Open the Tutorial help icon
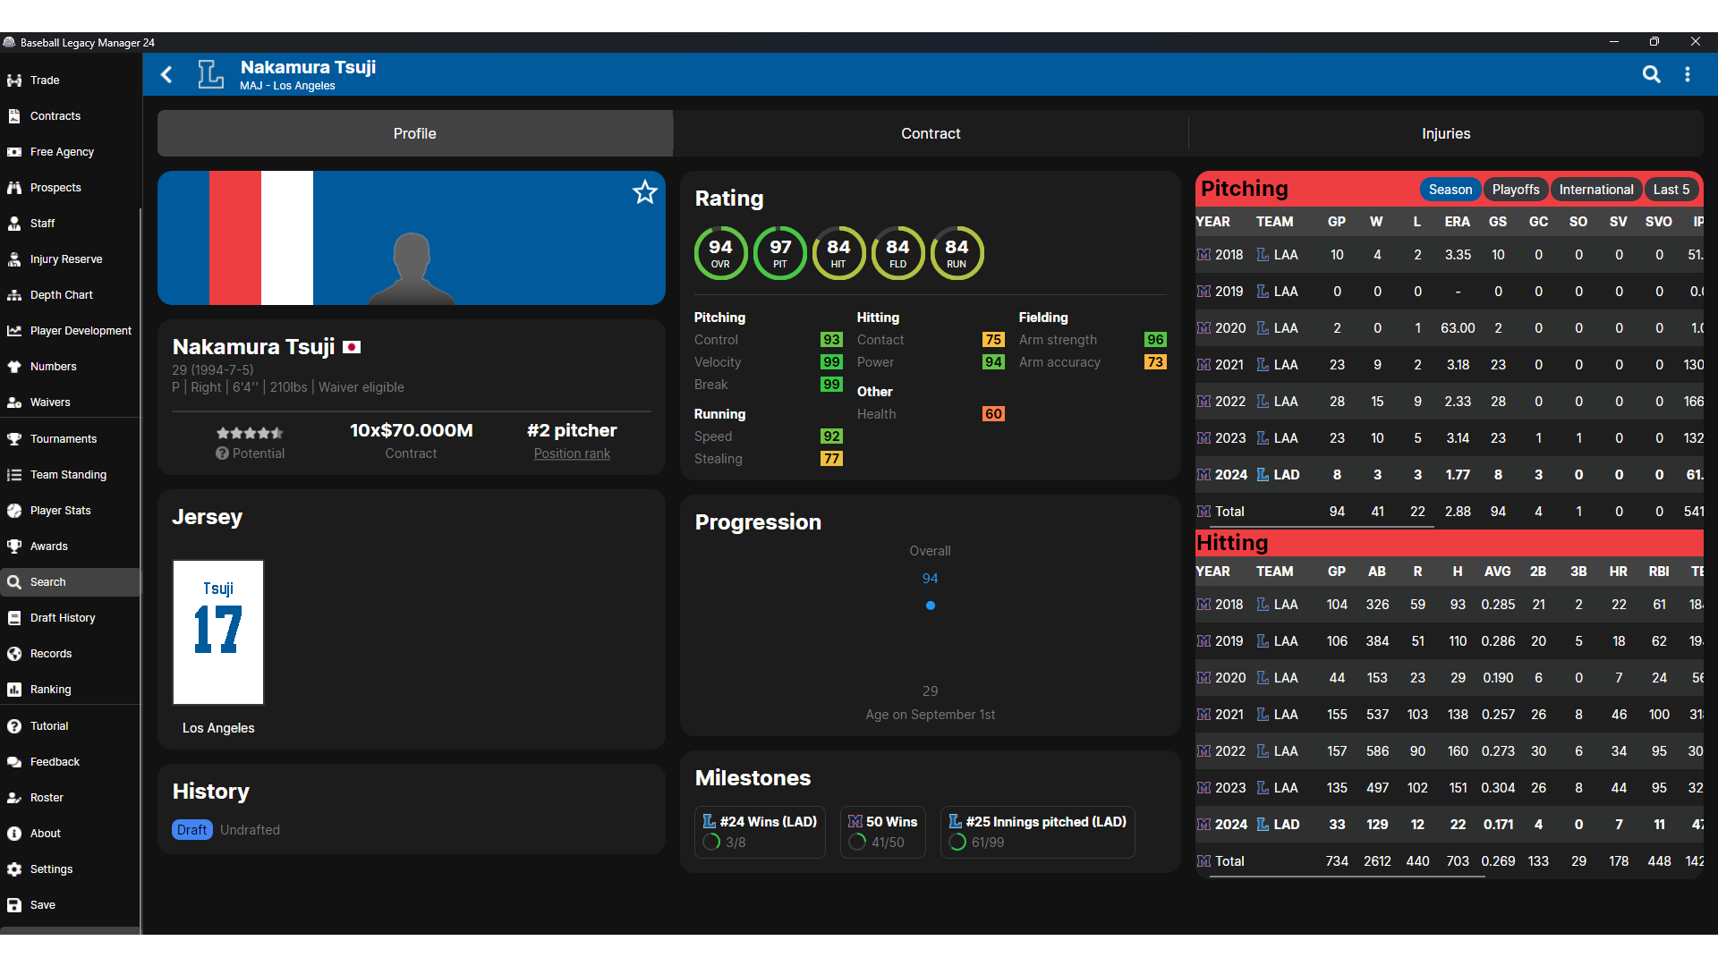Viewport: 1718px width, 966px height. point(14,726)
